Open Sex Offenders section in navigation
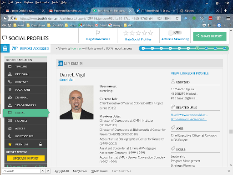233x175 pixels. pos(25,105)
